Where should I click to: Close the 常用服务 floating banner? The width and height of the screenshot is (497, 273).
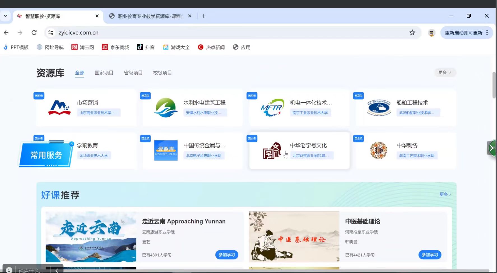tap(72, 144)
